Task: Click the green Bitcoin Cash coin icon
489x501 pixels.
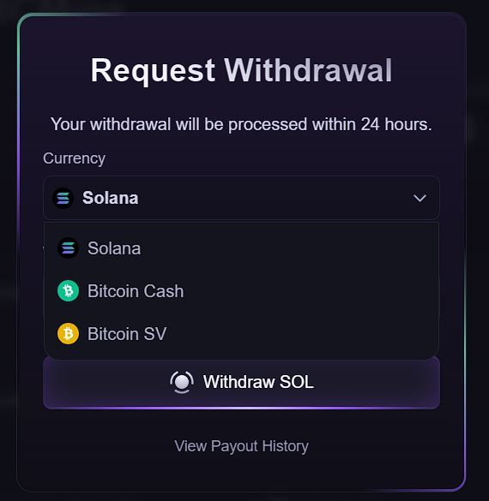Action: click(x=68, y=291)
